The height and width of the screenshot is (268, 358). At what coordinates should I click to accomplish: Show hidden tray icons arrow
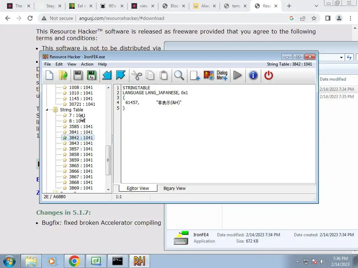click(x=297, y=261)
